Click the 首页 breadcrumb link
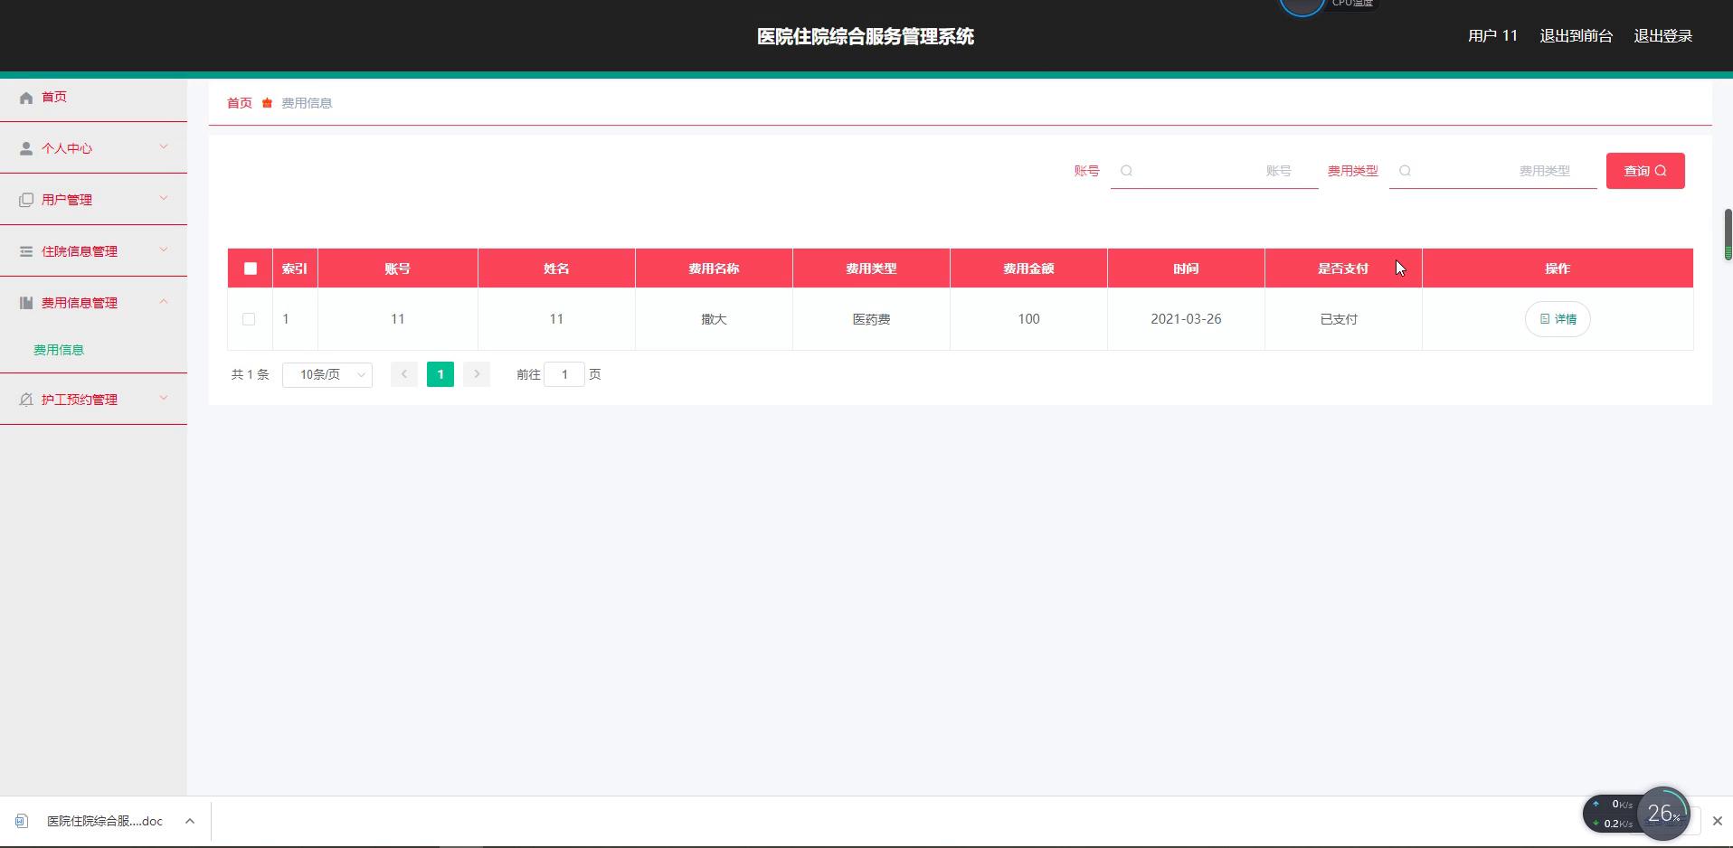This screenshot has height=848, width=1733. pyautogui.click(x=240, y=103)
